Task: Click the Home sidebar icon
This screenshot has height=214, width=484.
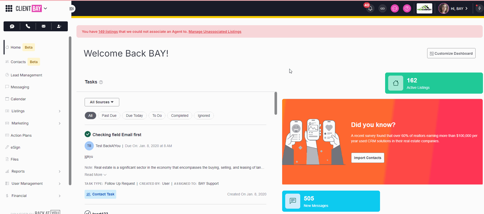Action: pos(7,47)
